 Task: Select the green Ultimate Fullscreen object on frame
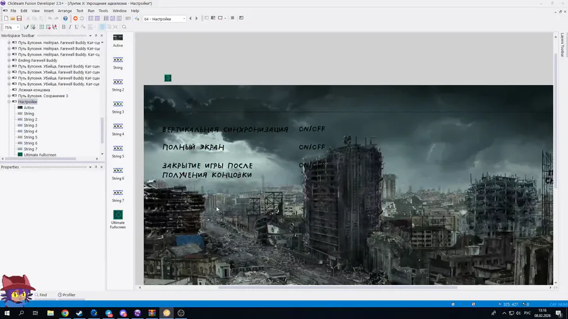point(168,78)
